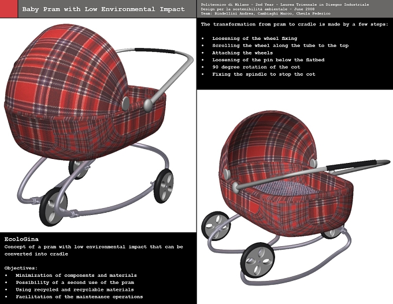Viewport: 393px width, 304px height.
Task: Click 'Attaching the wheels' step
Action: (242, 53)
